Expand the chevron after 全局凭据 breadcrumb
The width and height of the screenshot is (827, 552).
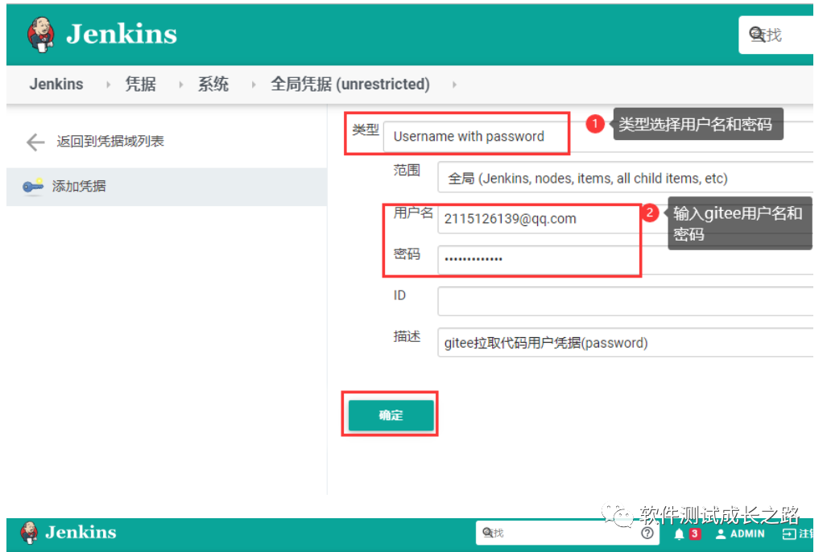click(x=454, y=84)
